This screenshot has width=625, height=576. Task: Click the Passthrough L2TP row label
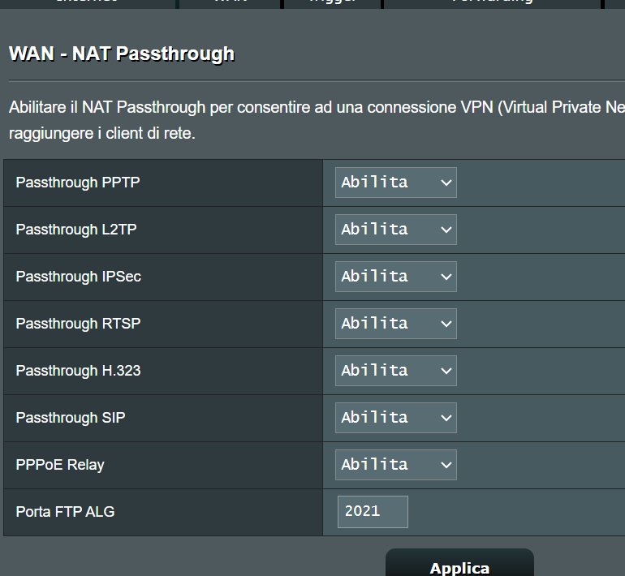point(76,230)
